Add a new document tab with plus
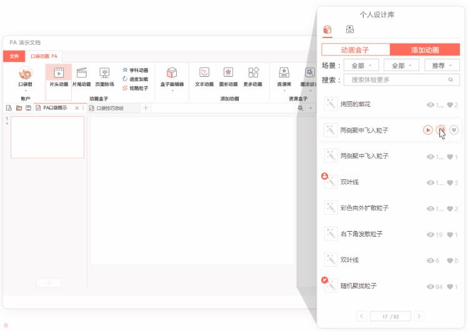Screen dimensions: 468x331 click(x=146, y=107)
